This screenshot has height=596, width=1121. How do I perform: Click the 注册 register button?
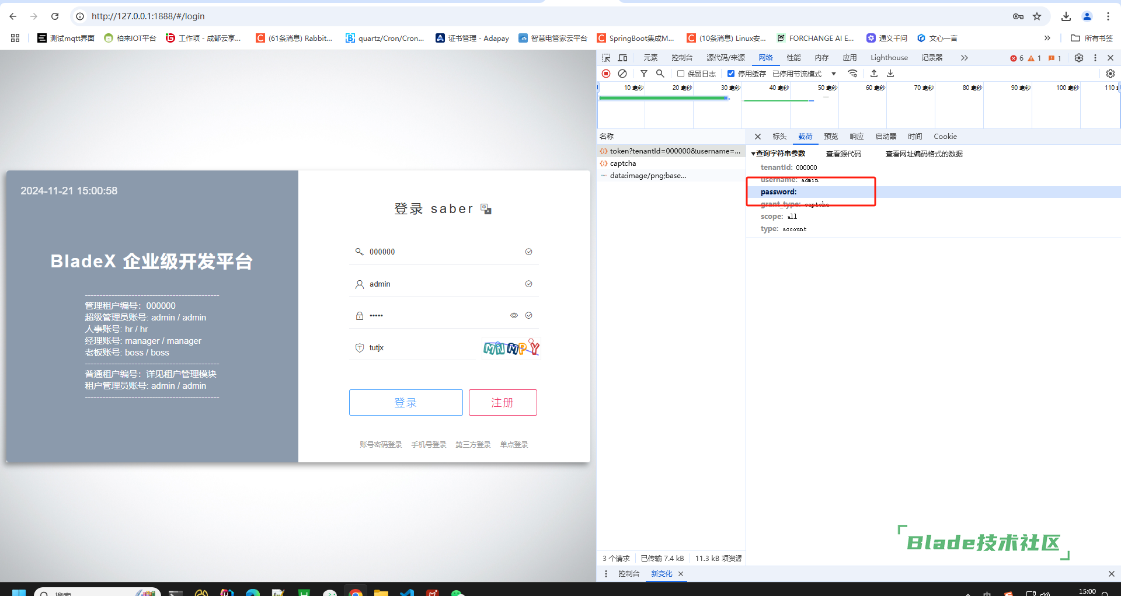[x=503, y=402]
